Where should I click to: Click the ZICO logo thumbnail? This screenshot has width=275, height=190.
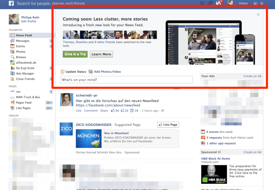(x=66, y=129)
